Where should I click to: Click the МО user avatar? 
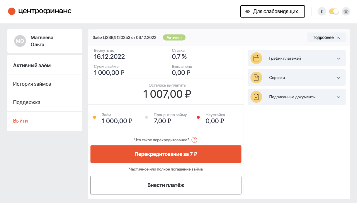point(20,41)
